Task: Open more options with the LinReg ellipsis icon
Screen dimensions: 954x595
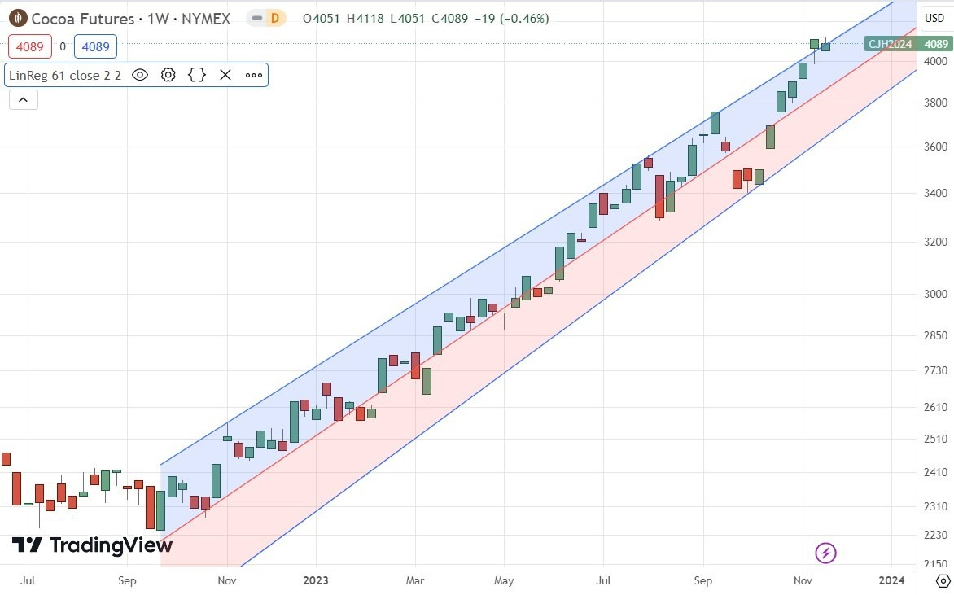Action: [253, 75]
